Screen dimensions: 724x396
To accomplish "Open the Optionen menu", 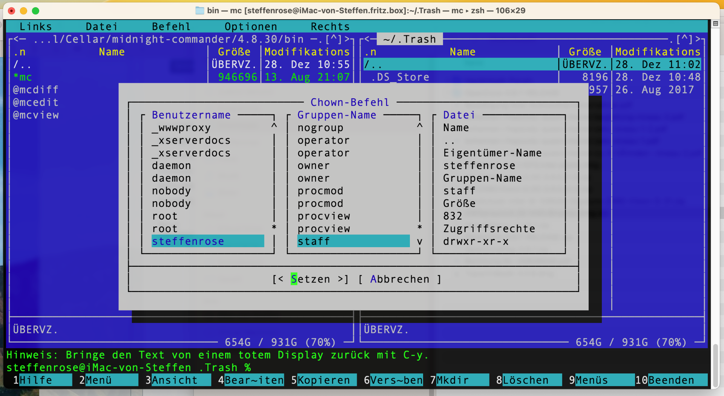I will coord(251,27).
